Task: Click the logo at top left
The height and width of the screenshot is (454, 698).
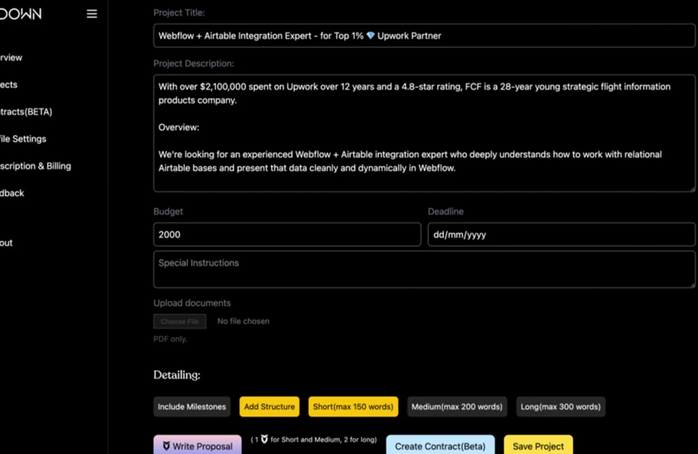Action: click(x=21, y=14)
